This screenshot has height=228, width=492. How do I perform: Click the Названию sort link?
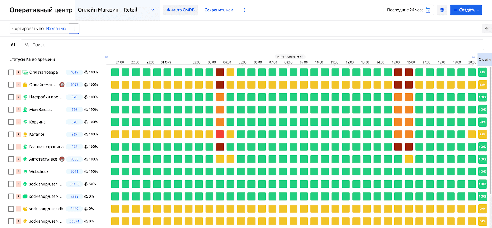(56, 29)
